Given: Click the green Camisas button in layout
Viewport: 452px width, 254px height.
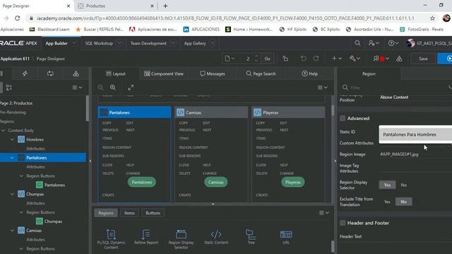Looking at the screenshot, I should (215, 182).
